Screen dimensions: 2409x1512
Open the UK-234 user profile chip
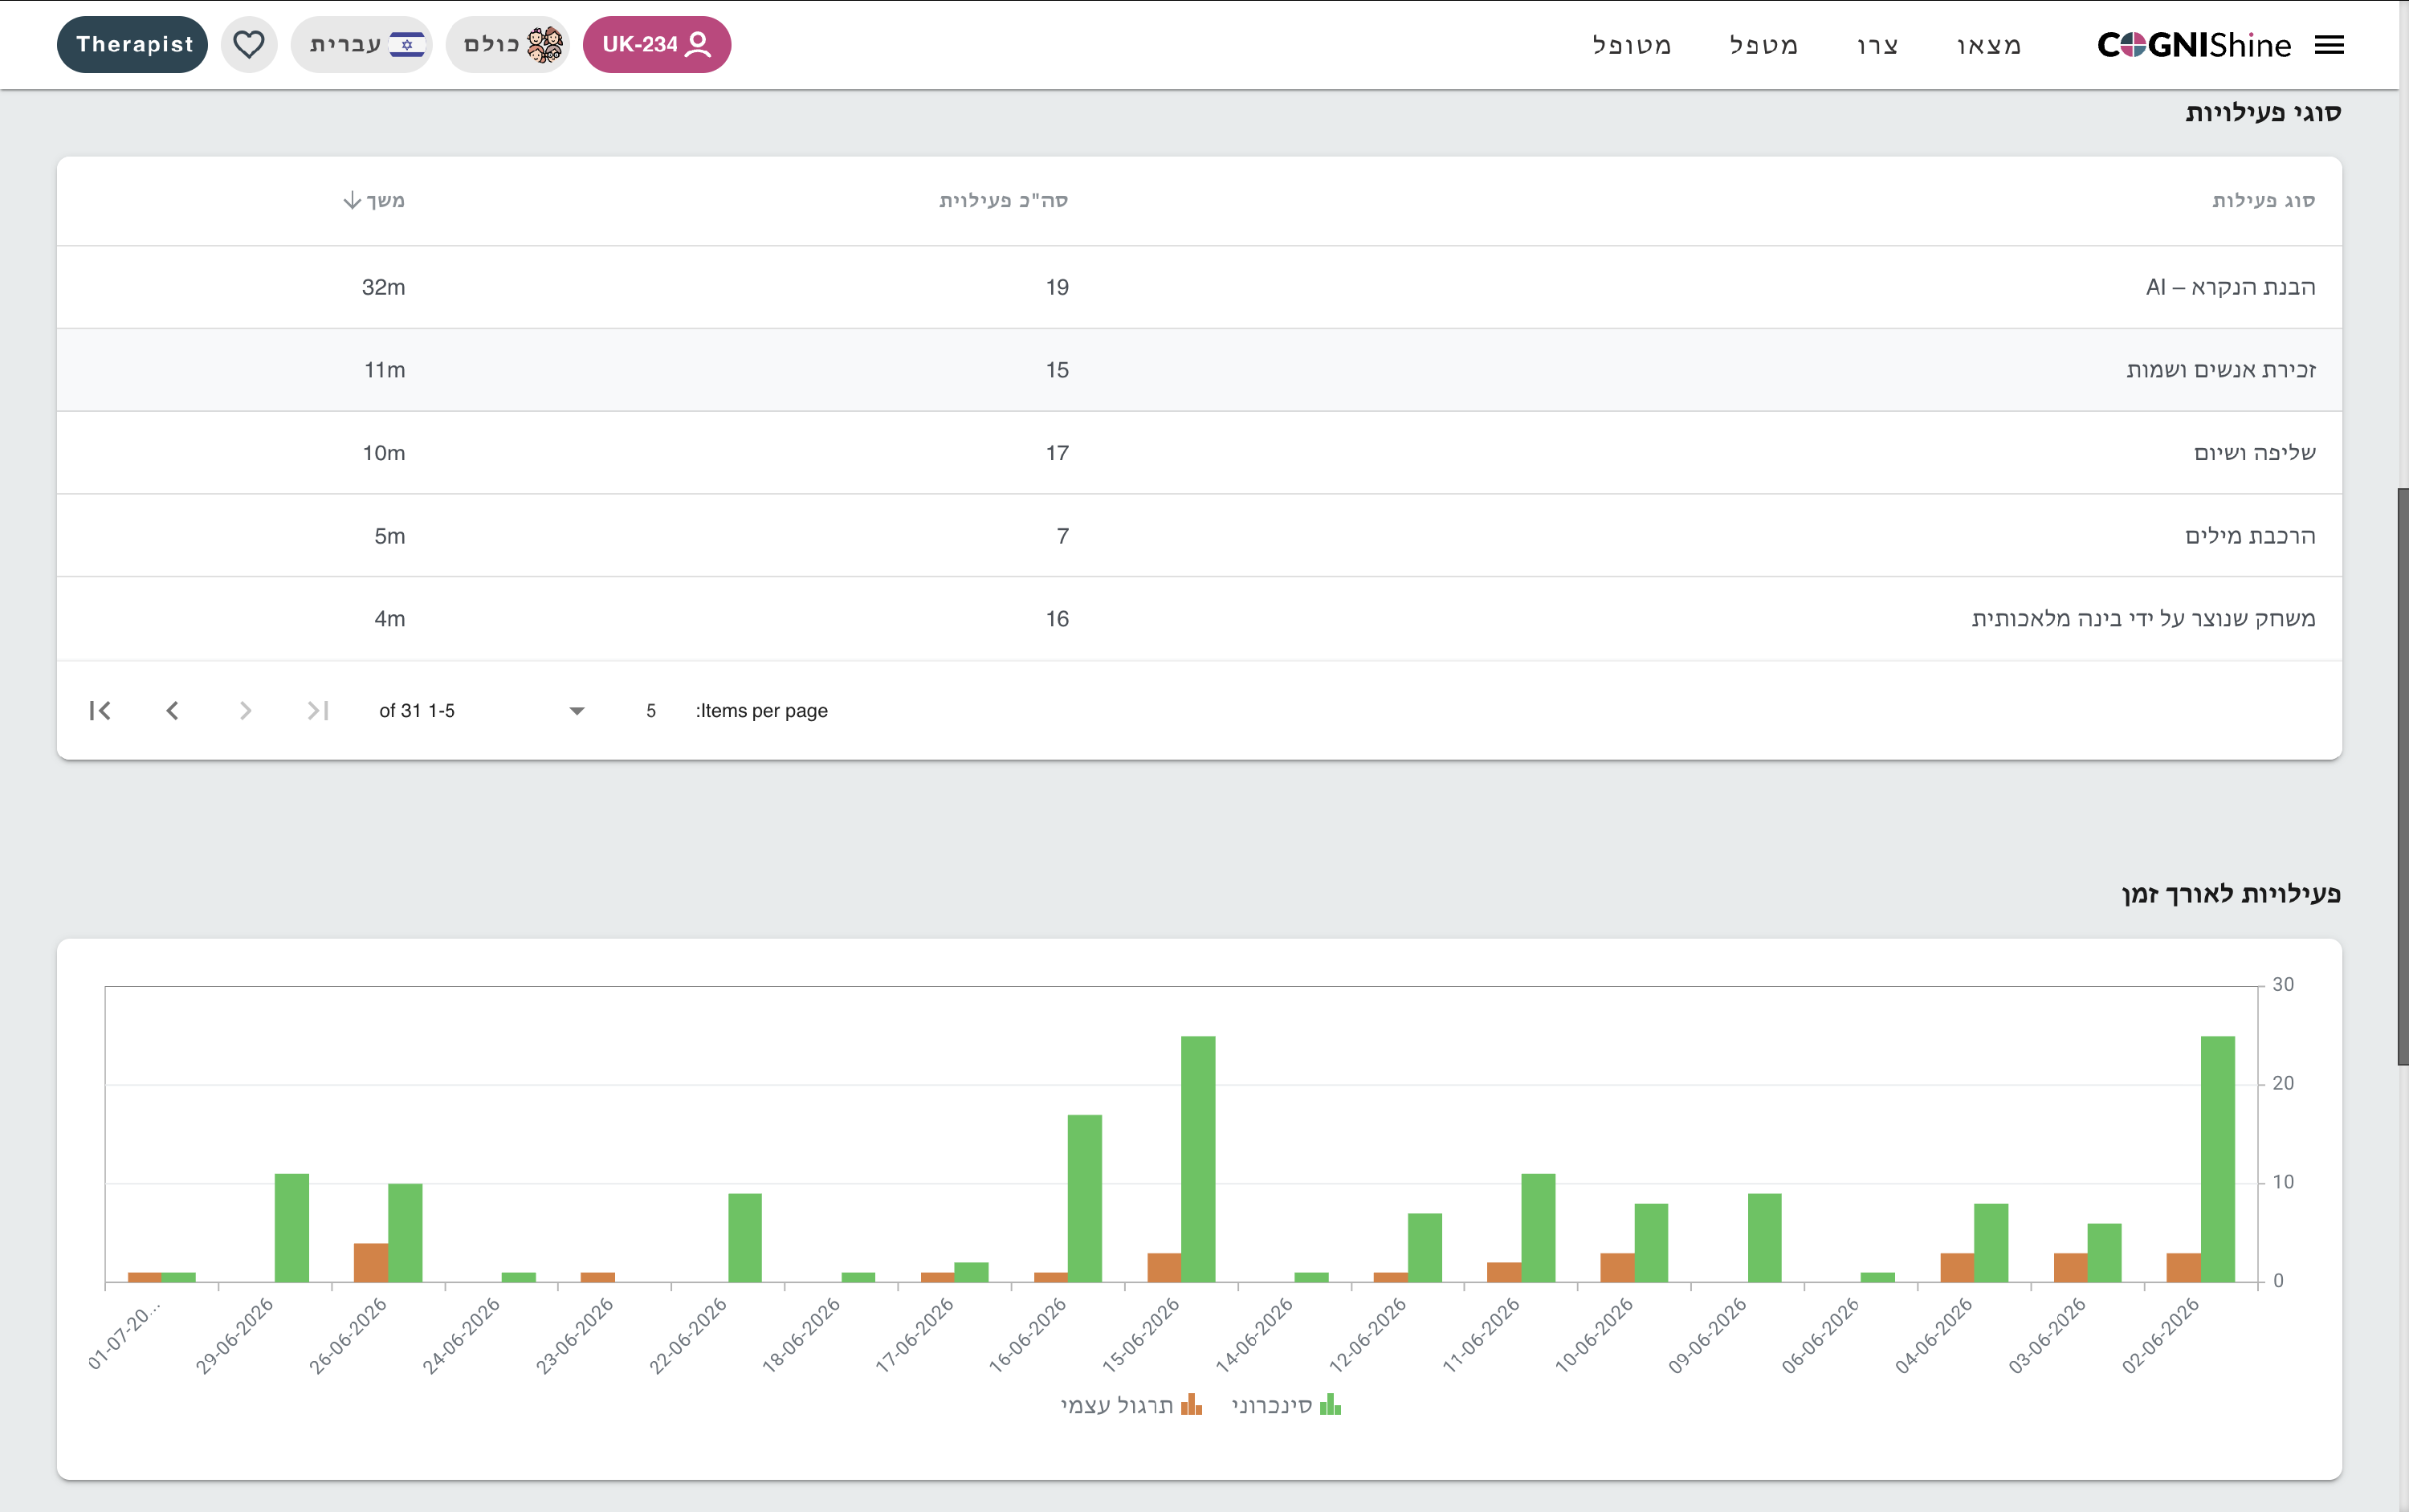pyautogui.click(x=656, y=45)
